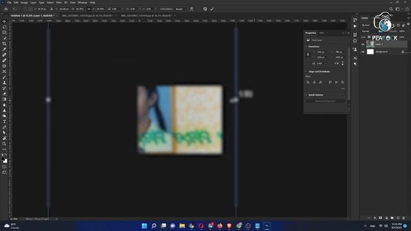Cancel the transform in options bar

click(205, 9)
